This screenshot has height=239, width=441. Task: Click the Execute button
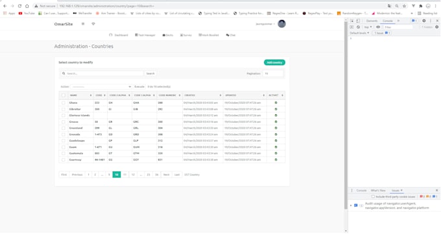click(139, 87)
